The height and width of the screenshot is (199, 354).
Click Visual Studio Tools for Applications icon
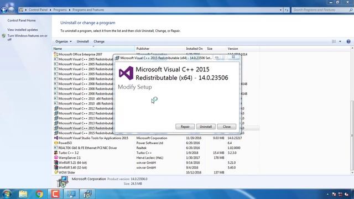pos(56,138)
